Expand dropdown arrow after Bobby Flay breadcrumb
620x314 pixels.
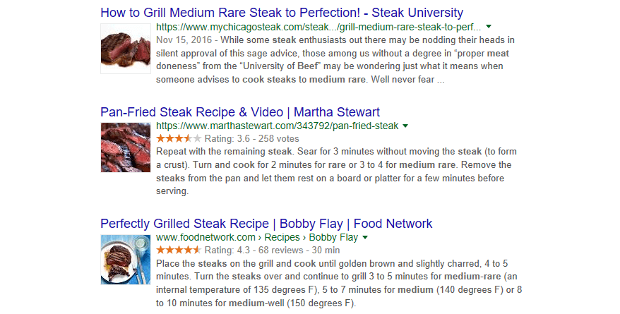click(365, 238)
